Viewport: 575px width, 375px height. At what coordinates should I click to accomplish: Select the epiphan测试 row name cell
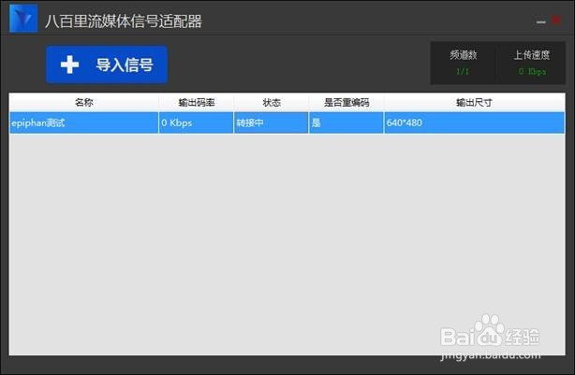(x=83, y=123)
